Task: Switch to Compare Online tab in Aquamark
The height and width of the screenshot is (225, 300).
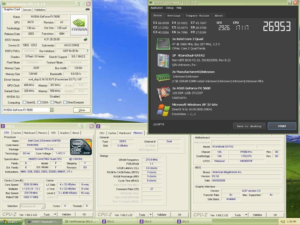Action: point(197,16)
